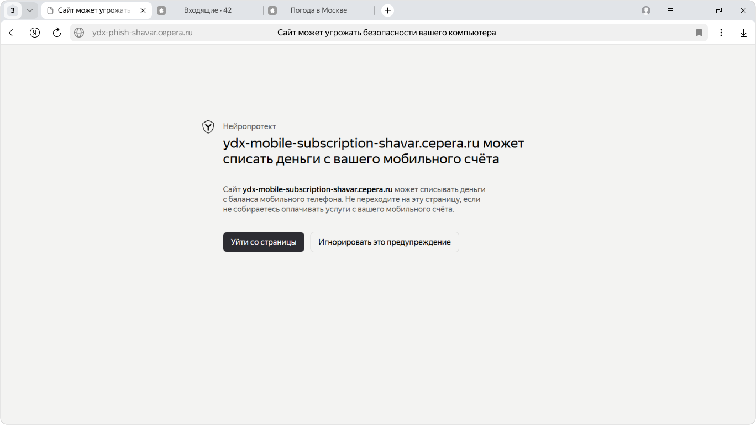Switch to the "Погода в Москве" tab
Viewport: 756px width, 425px height.
click(318, 10)
